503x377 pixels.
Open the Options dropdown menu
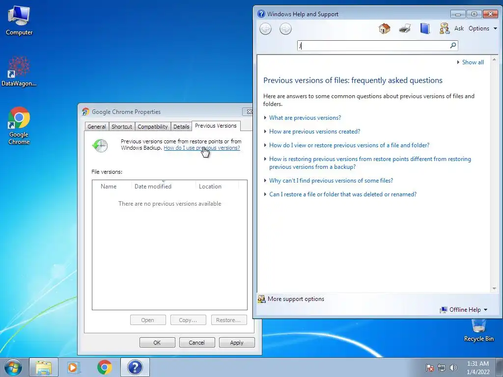tap(483, 28)
